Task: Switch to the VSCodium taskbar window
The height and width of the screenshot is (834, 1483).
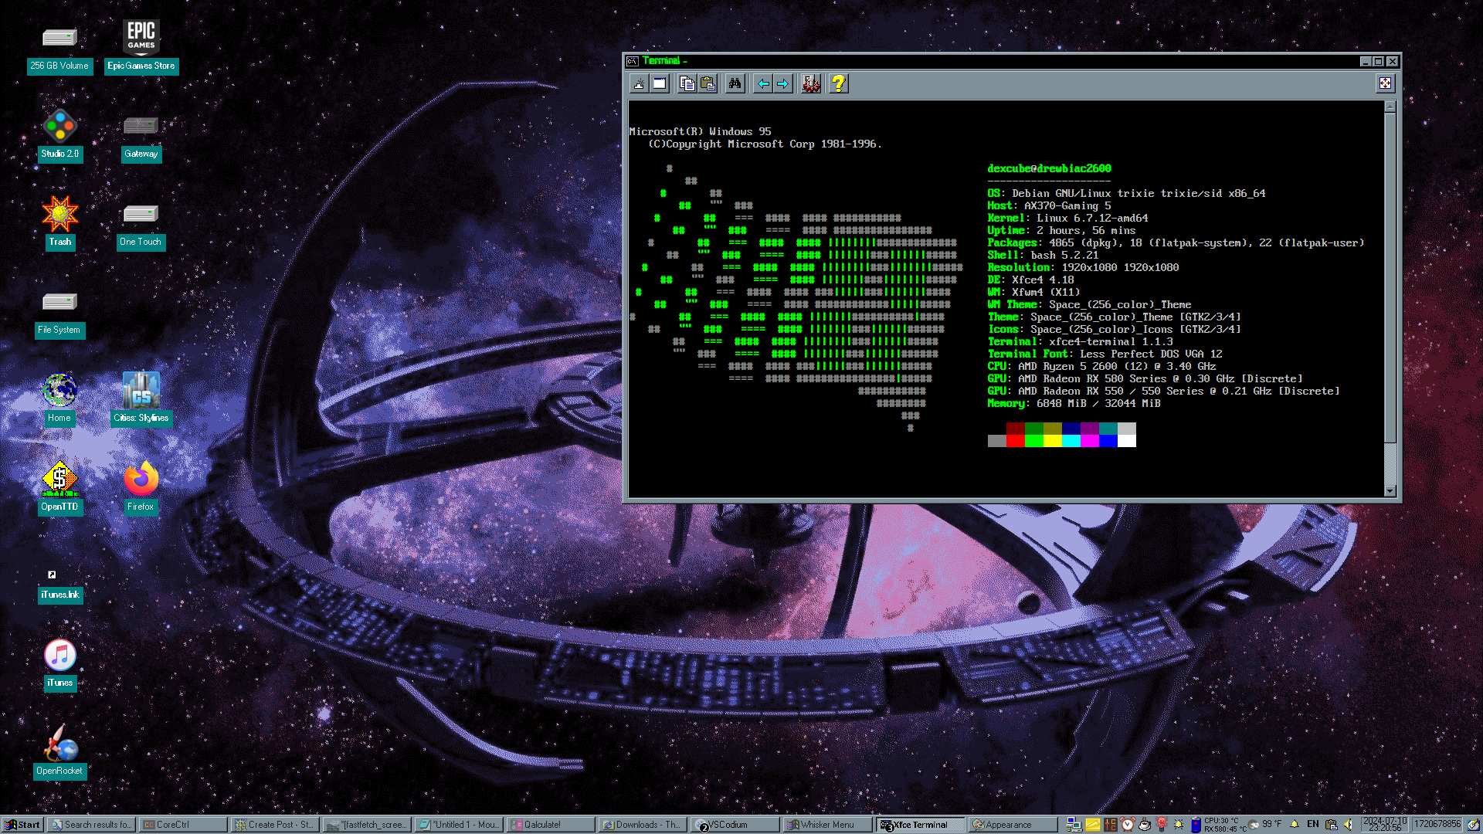Action: pos(735,825)
